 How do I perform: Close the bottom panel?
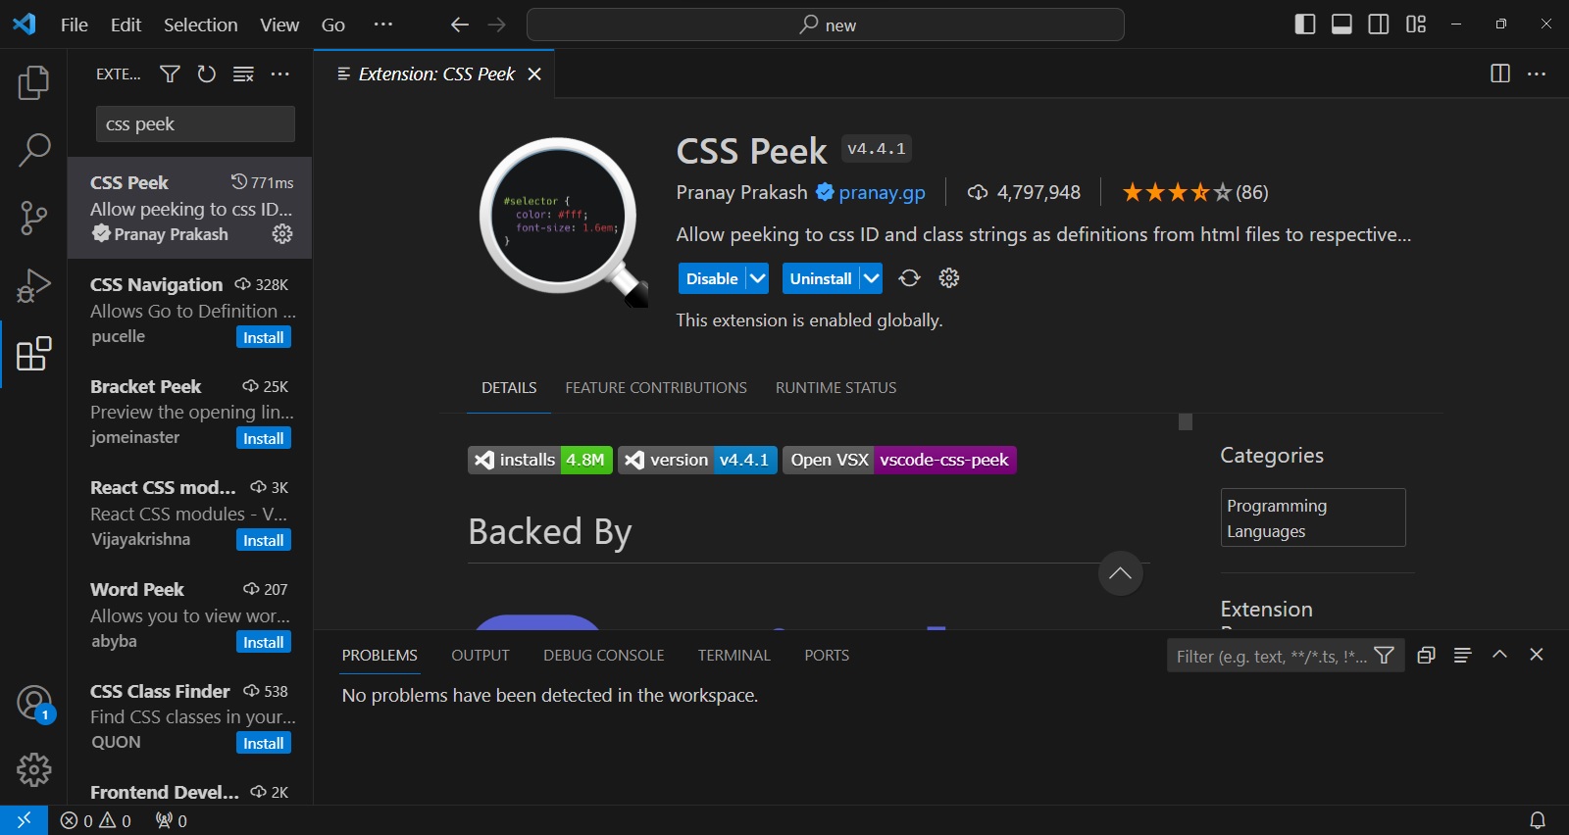(x=1537, y=655)
